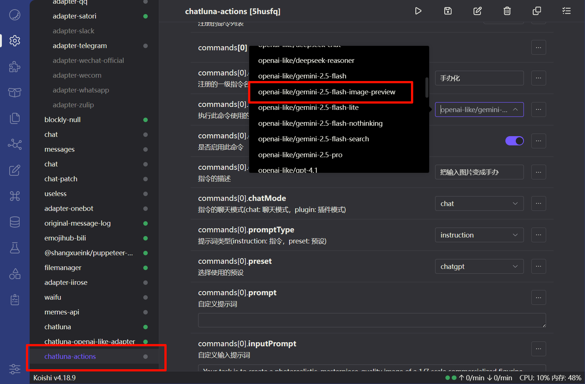The image size is (585, 384).
Task: Click the save configuration icon
Action: tap(448, 11)
